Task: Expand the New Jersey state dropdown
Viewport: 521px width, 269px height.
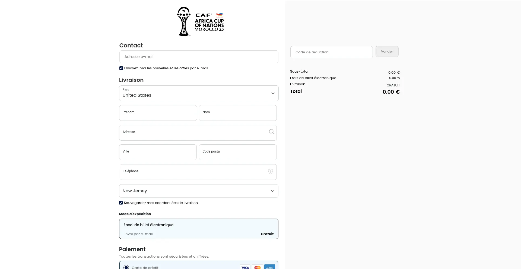Action: tap(199, 191)
